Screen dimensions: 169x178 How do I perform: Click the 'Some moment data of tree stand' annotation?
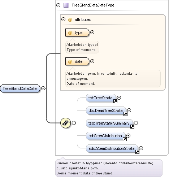tap(86, 173)
